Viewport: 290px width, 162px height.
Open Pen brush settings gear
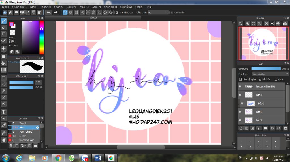coord(37,127)
